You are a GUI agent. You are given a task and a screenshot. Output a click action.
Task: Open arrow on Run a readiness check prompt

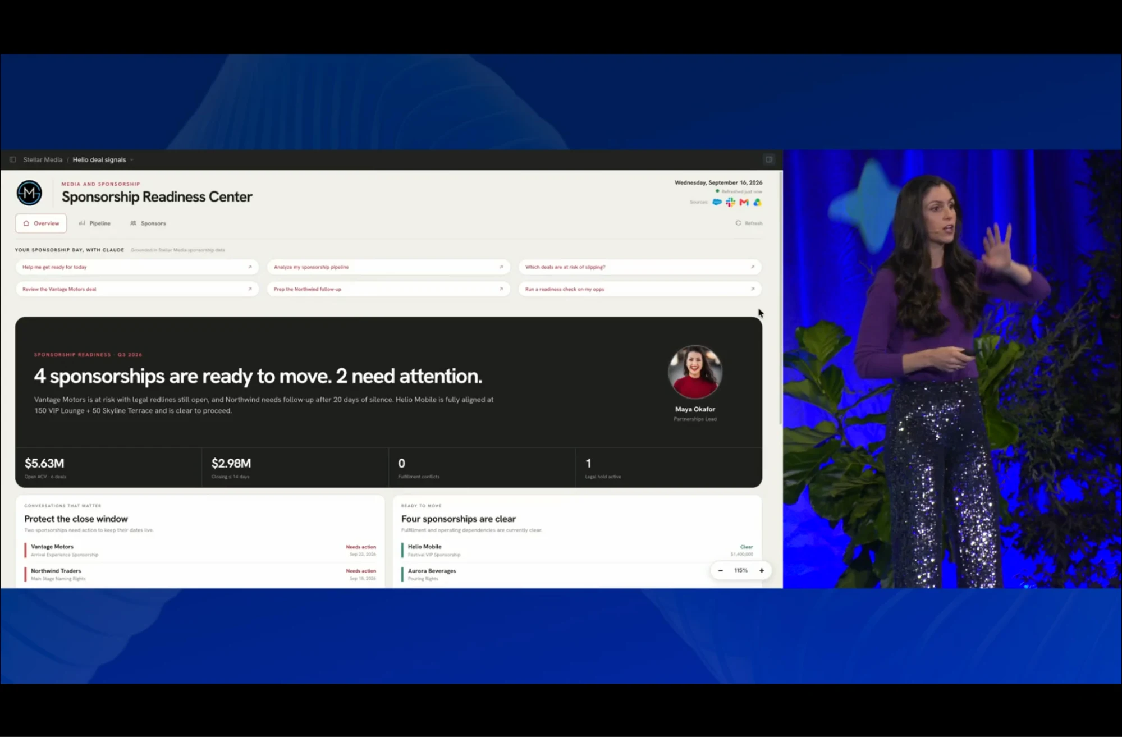752,289
